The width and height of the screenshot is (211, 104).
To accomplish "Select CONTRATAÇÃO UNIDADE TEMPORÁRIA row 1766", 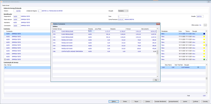I will point(104,51).
